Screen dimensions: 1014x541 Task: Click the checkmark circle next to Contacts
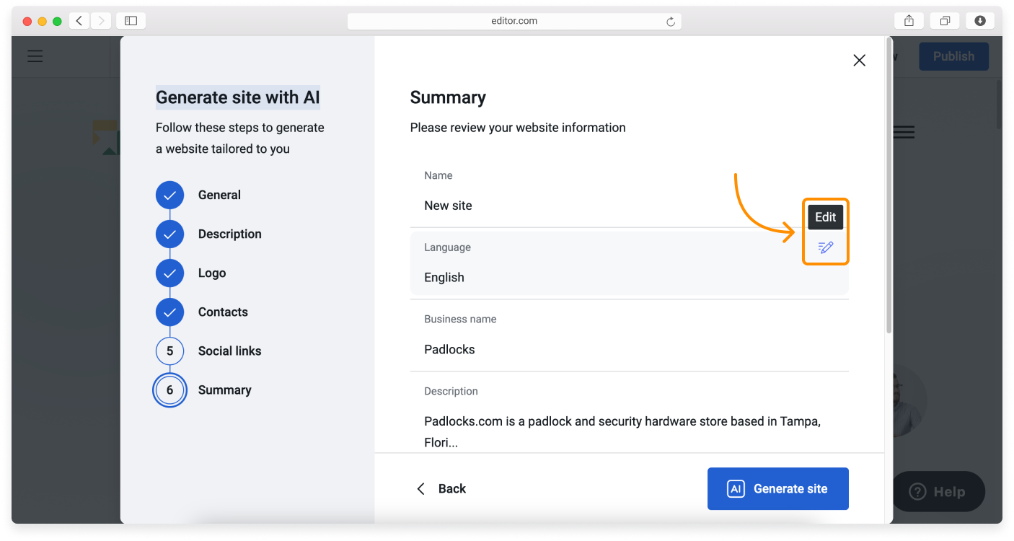[x=170, y=312]
